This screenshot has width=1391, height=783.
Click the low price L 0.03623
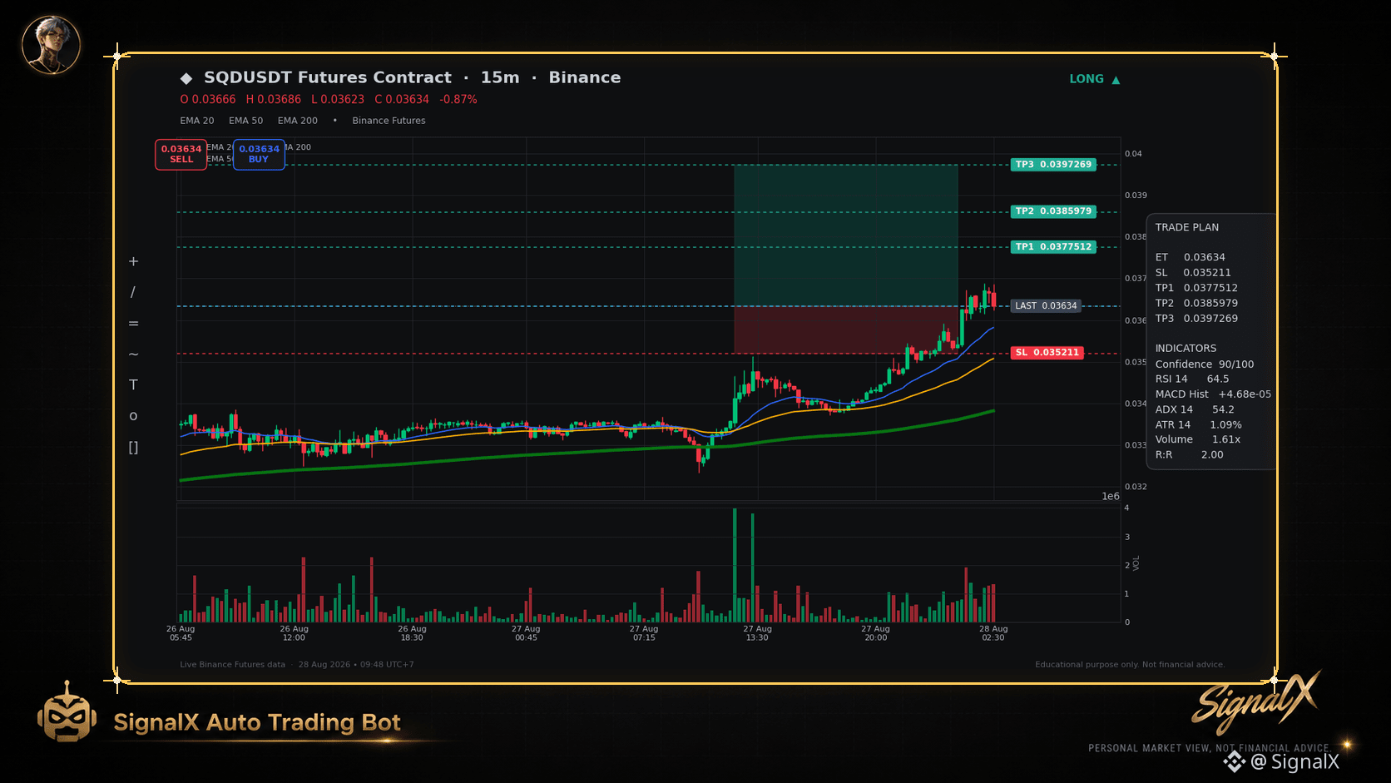click(x=338, y=100)
